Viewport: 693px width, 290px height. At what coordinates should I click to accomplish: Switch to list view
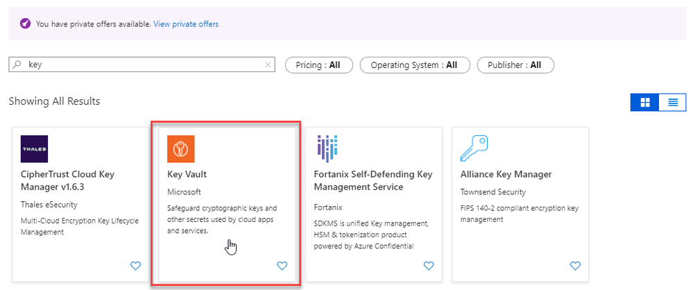coord(673,102)
